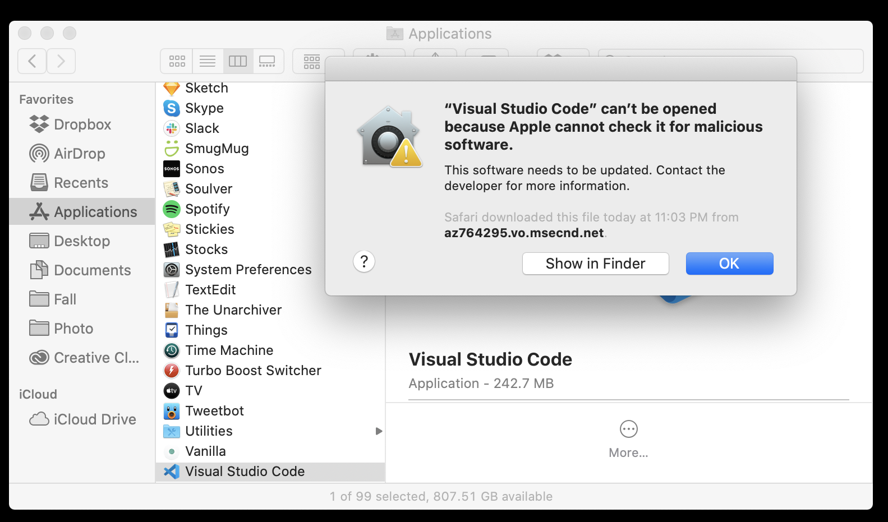888x522 pixels.
Task: Select the SmugMug app icon
Action: tap(172, 149)
